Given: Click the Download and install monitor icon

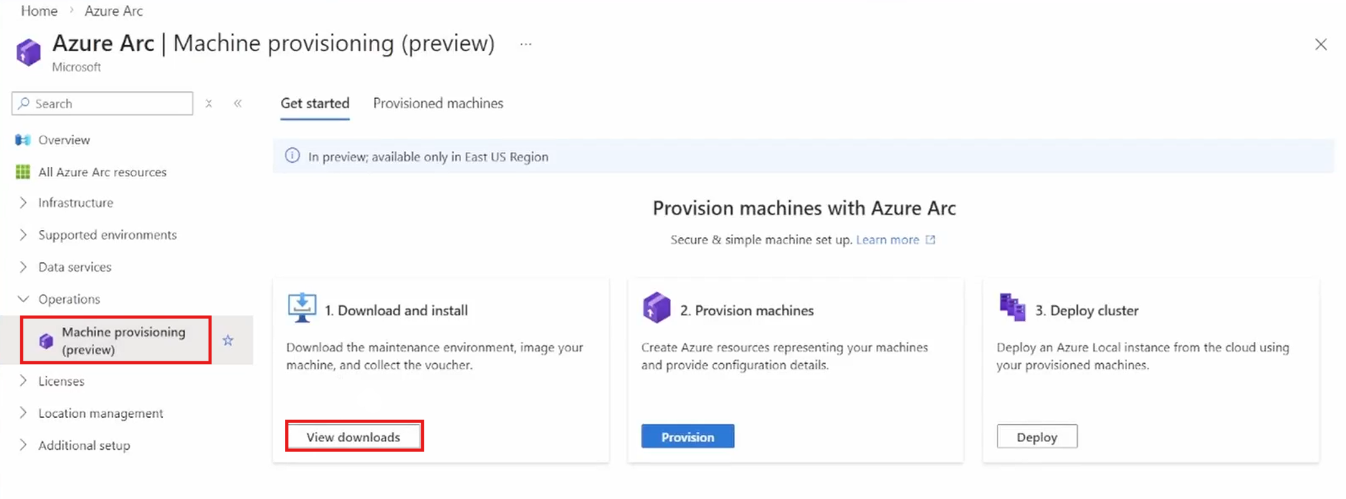Looking at the screenshot, I should 302,308.
